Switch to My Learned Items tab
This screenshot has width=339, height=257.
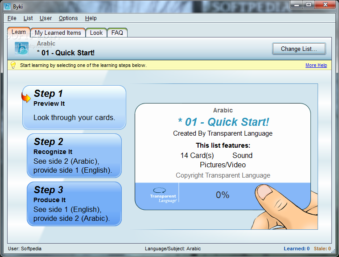pyautogui.click(x=58, y=33)
